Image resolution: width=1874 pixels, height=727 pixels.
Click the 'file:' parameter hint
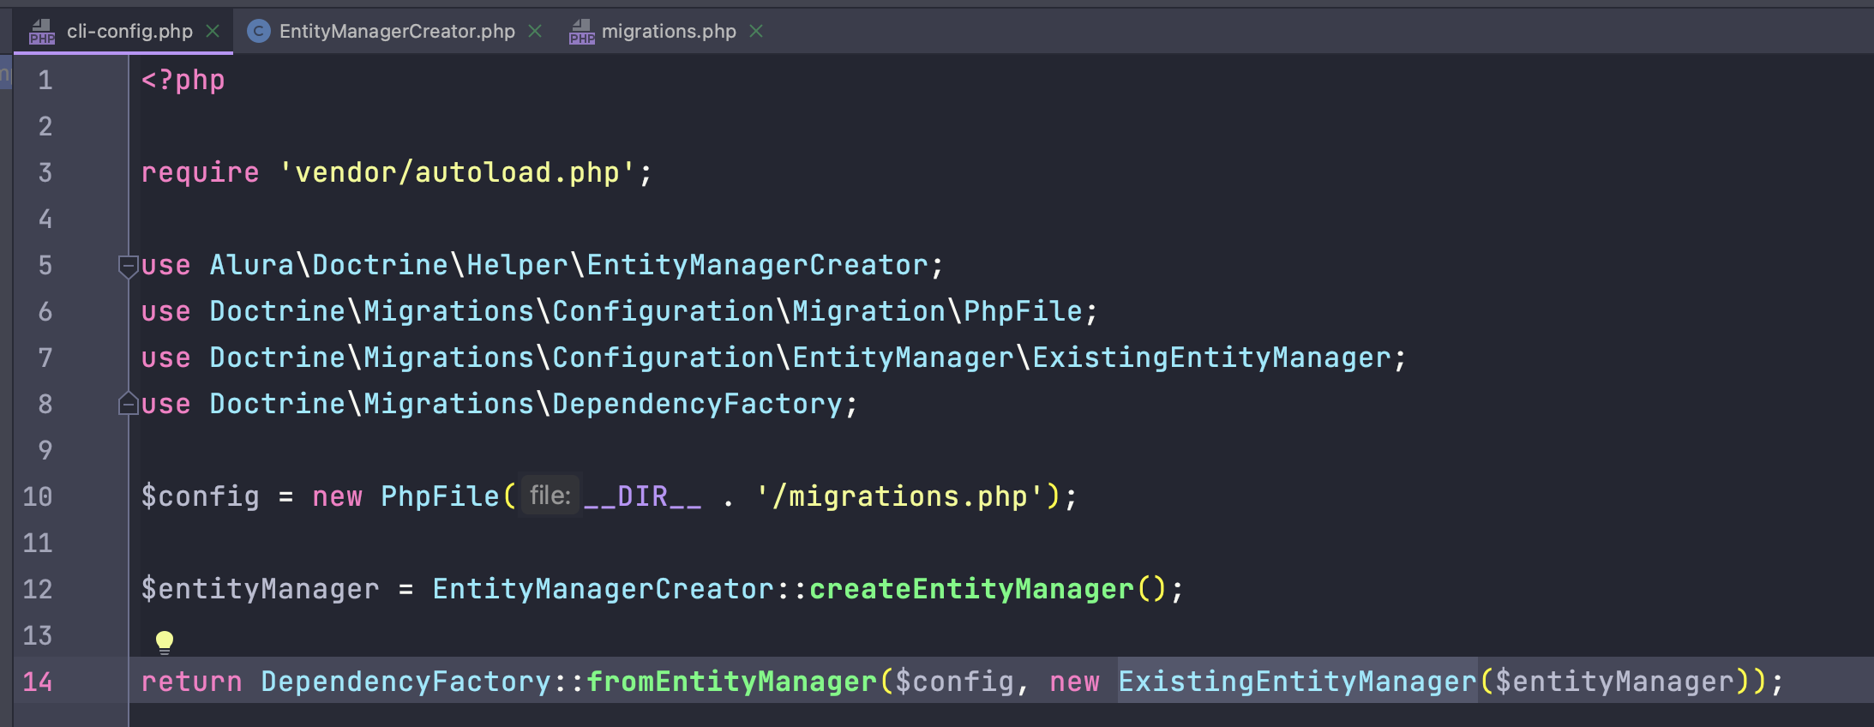coord(550,496)
